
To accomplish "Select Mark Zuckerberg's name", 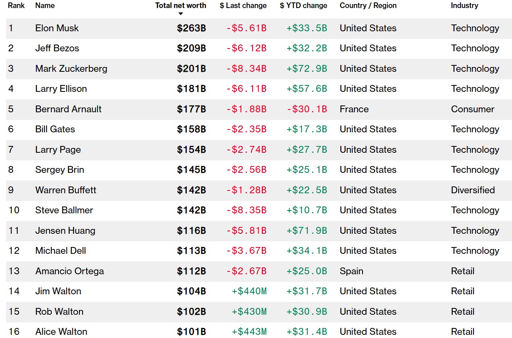I will [71, 69].
